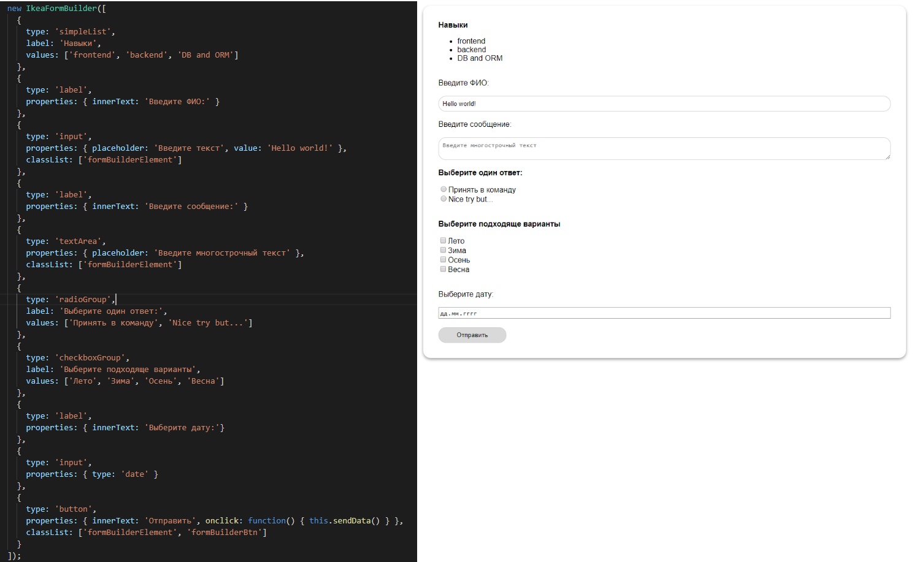Click the code line type: 'simpleList'

[x=71, y=32]
